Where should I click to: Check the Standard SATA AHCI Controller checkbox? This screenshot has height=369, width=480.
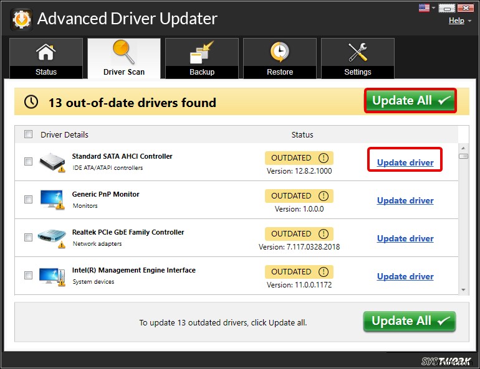28,161
